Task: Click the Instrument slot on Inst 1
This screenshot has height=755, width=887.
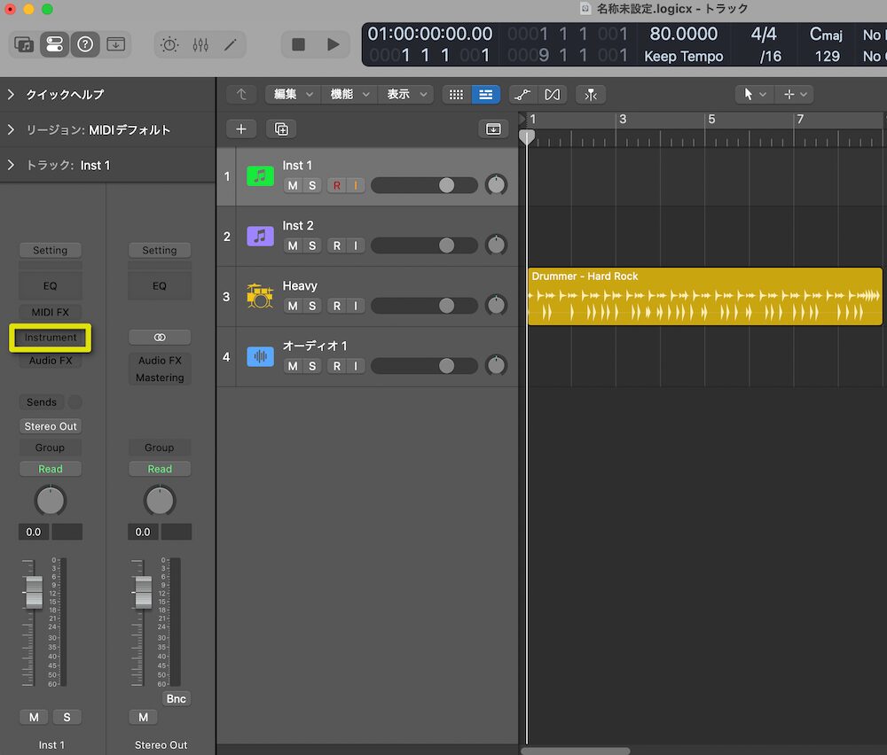Action: pos(51,338)
